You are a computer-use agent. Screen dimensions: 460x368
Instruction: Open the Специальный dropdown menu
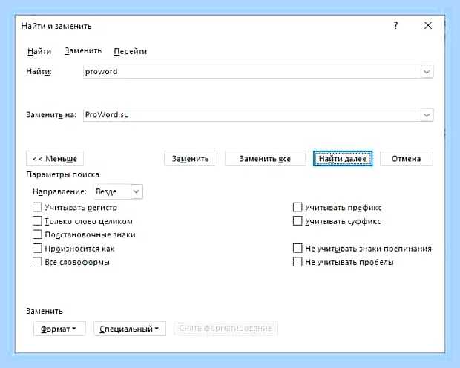[130, 329]
